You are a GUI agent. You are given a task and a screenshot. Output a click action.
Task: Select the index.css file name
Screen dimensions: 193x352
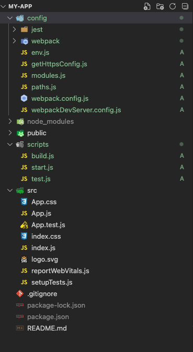point(46,237)
